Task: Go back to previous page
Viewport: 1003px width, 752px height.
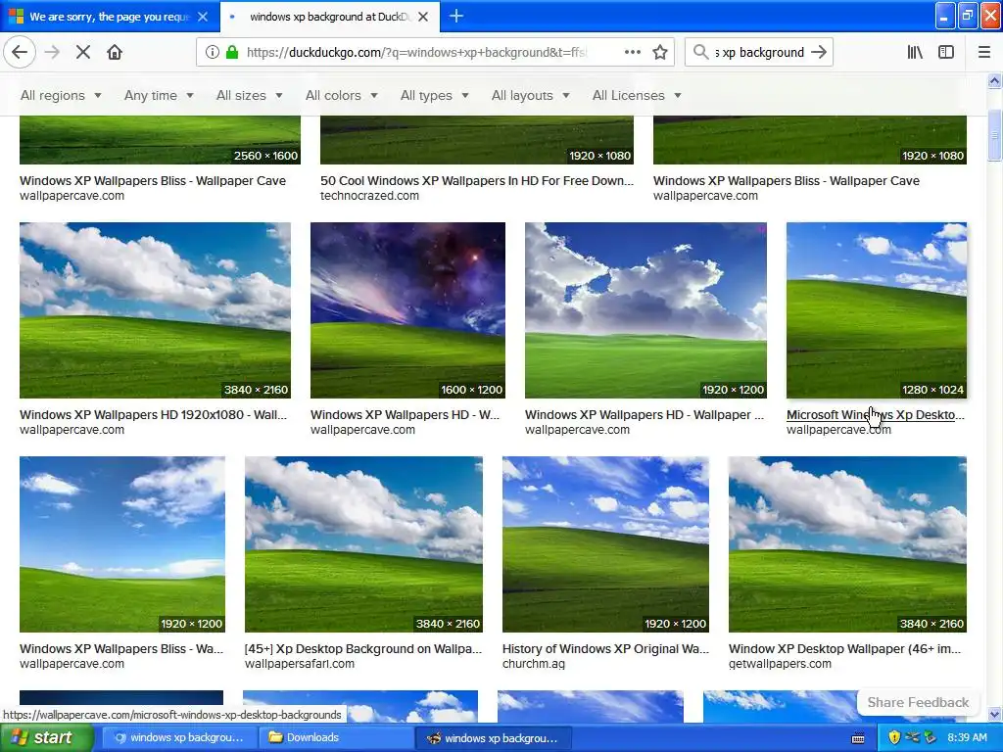Action: click(20, 52)
